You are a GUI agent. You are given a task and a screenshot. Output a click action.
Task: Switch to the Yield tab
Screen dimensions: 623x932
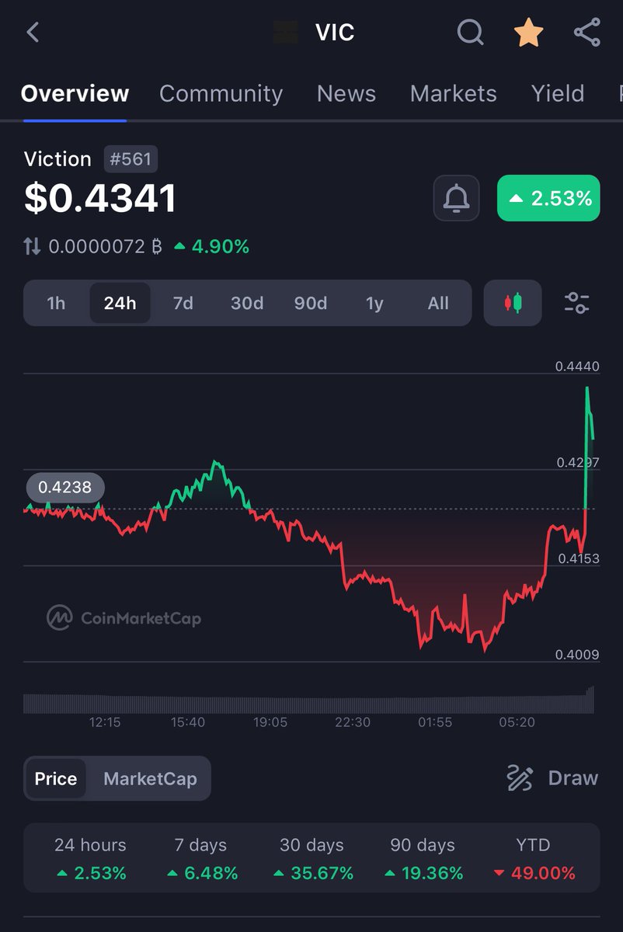coord(558,94)
